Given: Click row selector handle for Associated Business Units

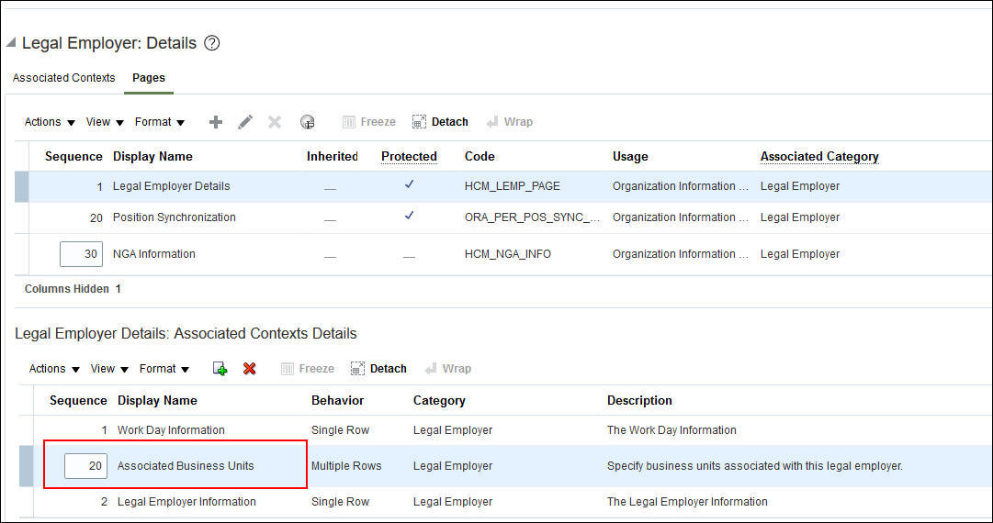Looking at the screenshot, I should (x=26, y=466).
